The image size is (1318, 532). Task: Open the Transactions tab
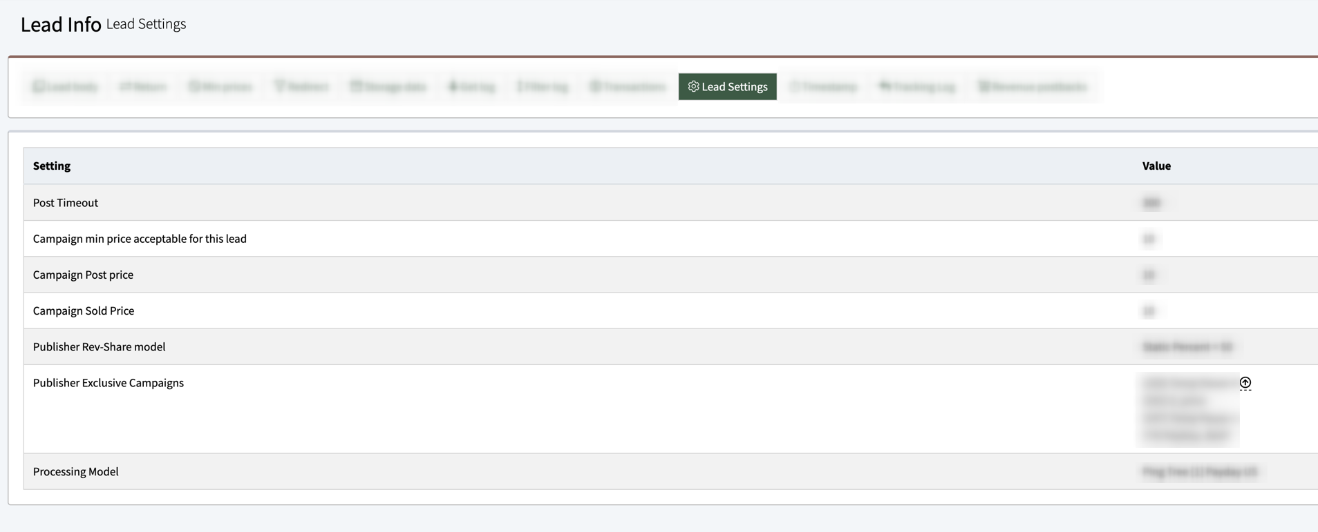click(x=628, y=87)
